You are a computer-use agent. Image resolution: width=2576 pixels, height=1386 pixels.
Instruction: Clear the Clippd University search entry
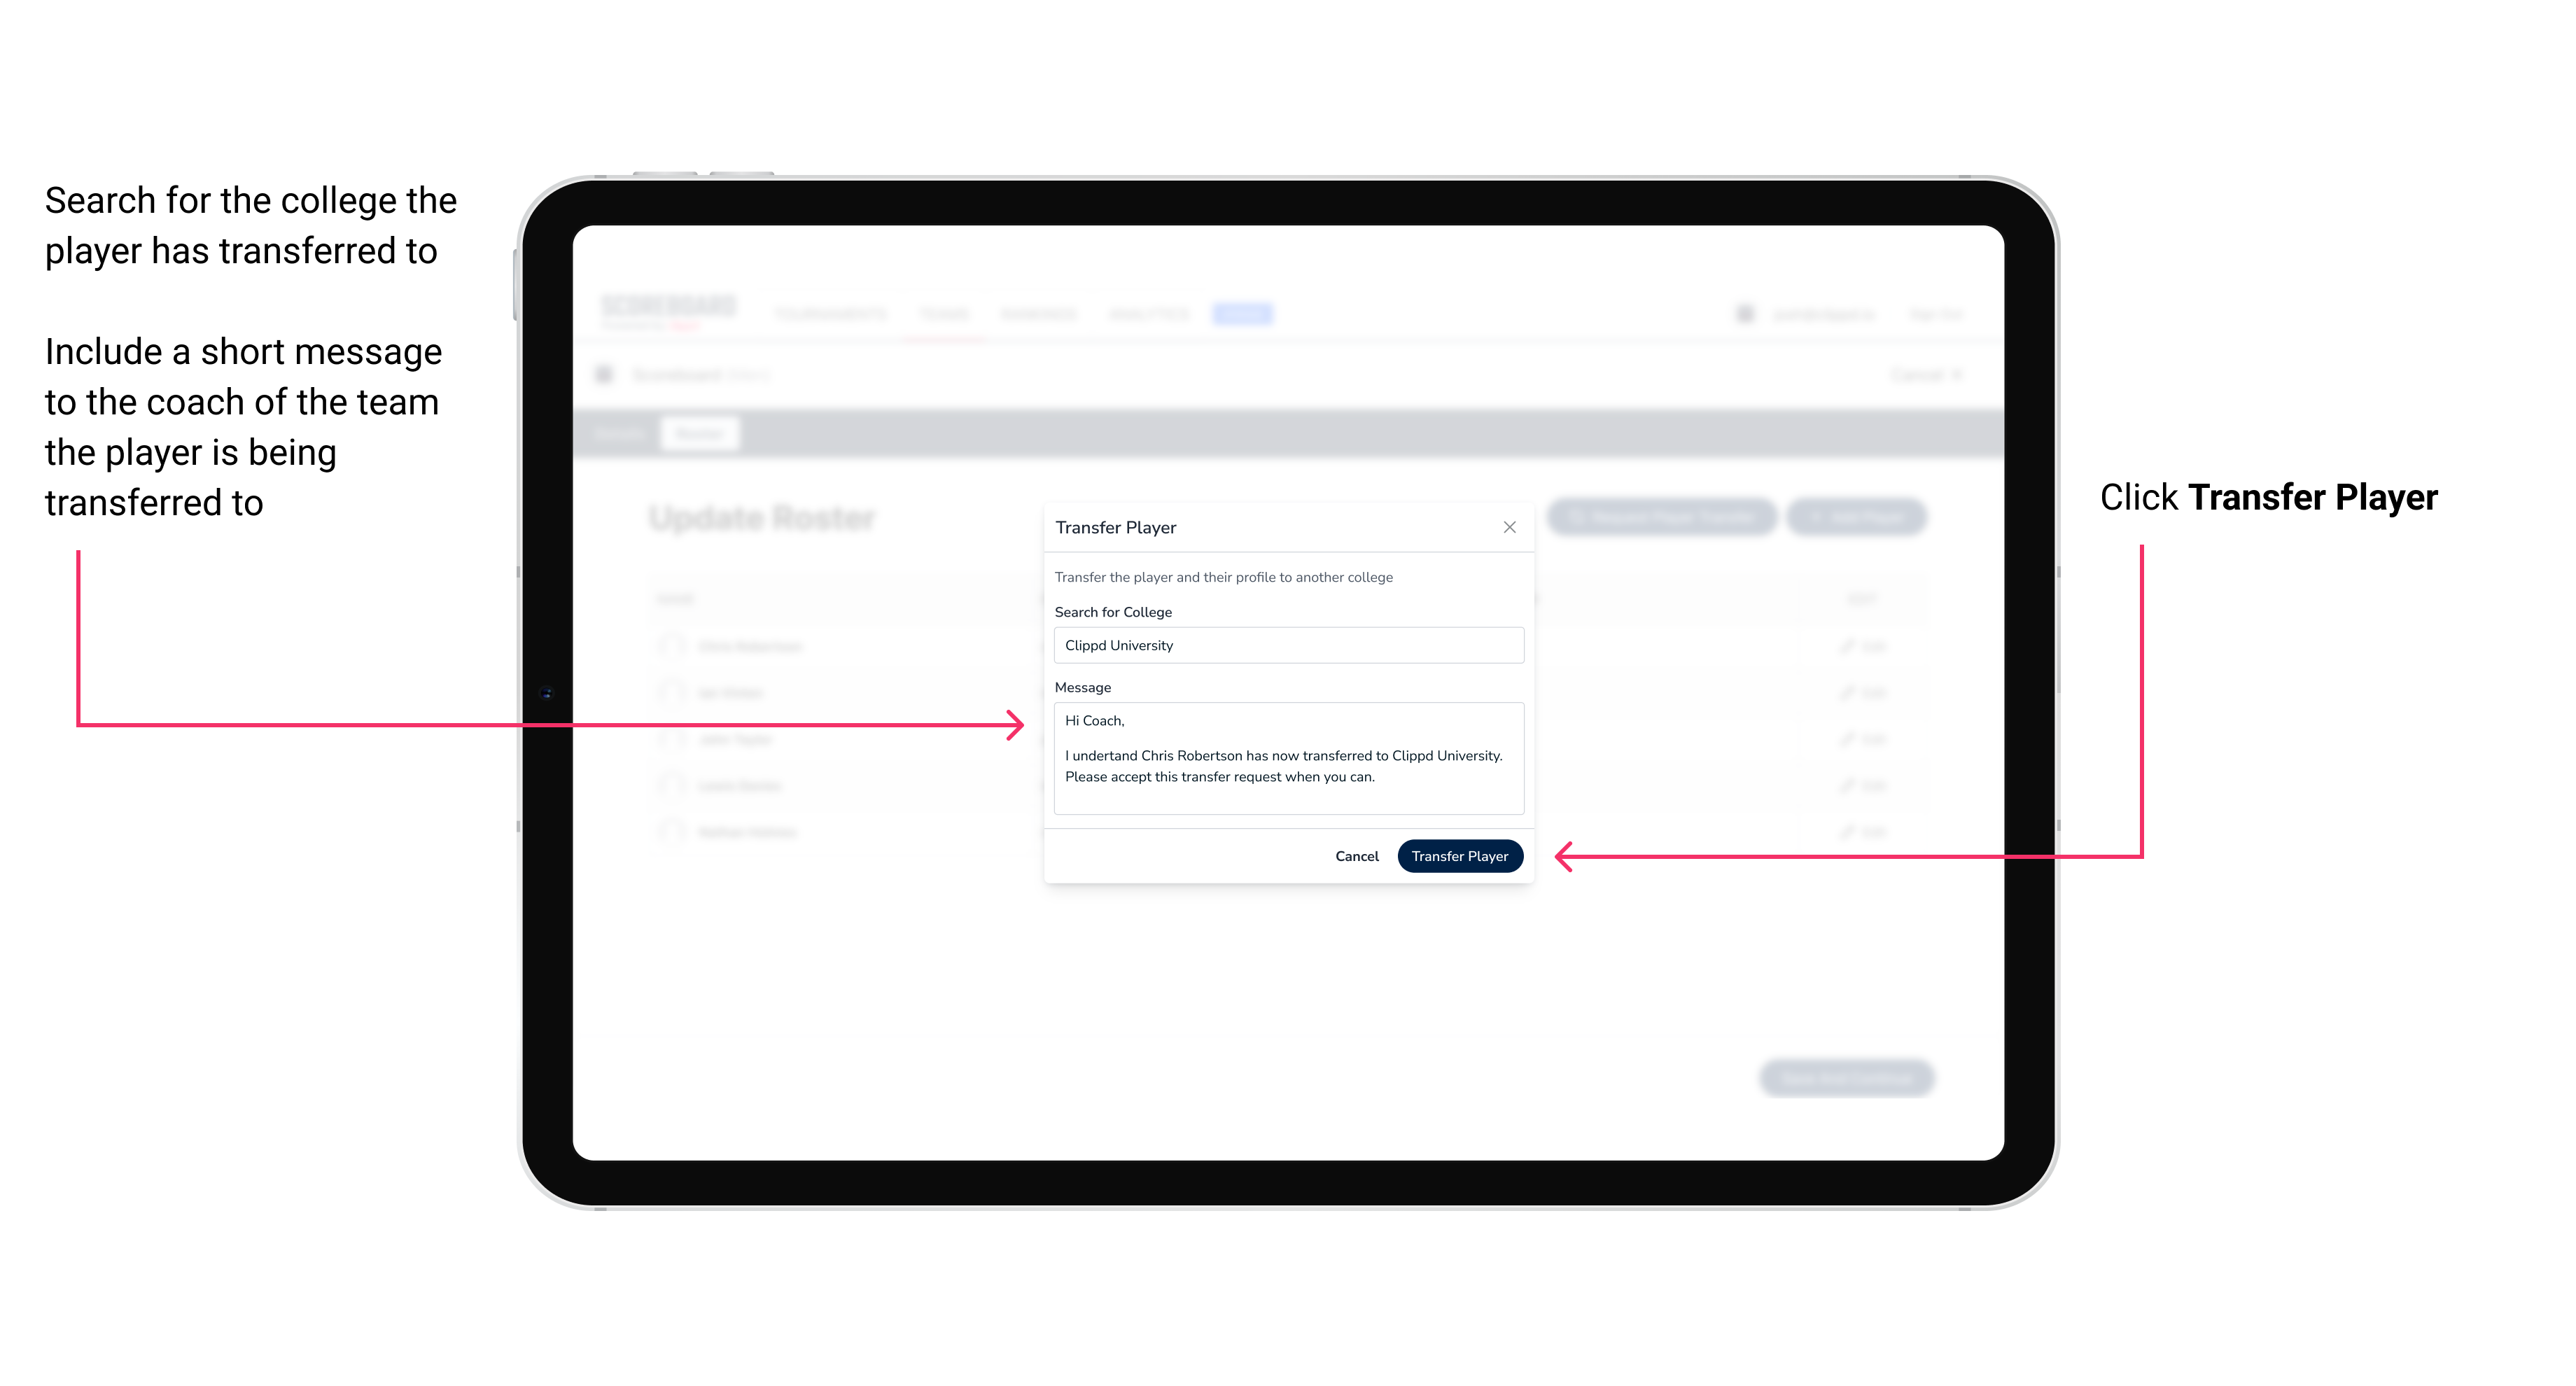1284,645
